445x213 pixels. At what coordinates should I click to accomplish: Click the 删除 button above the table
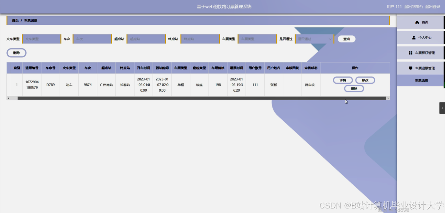pos(16,53)
